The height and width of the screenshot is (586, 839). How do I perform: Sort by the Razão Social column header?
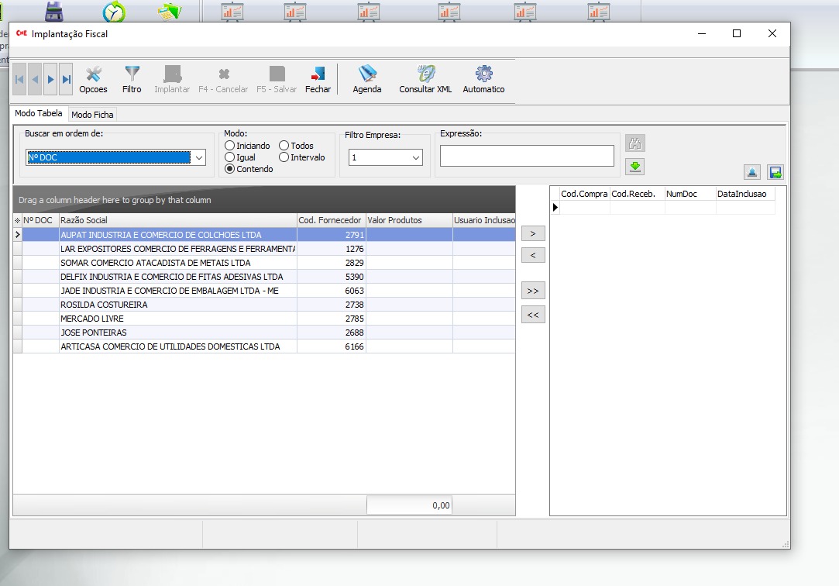177,220
